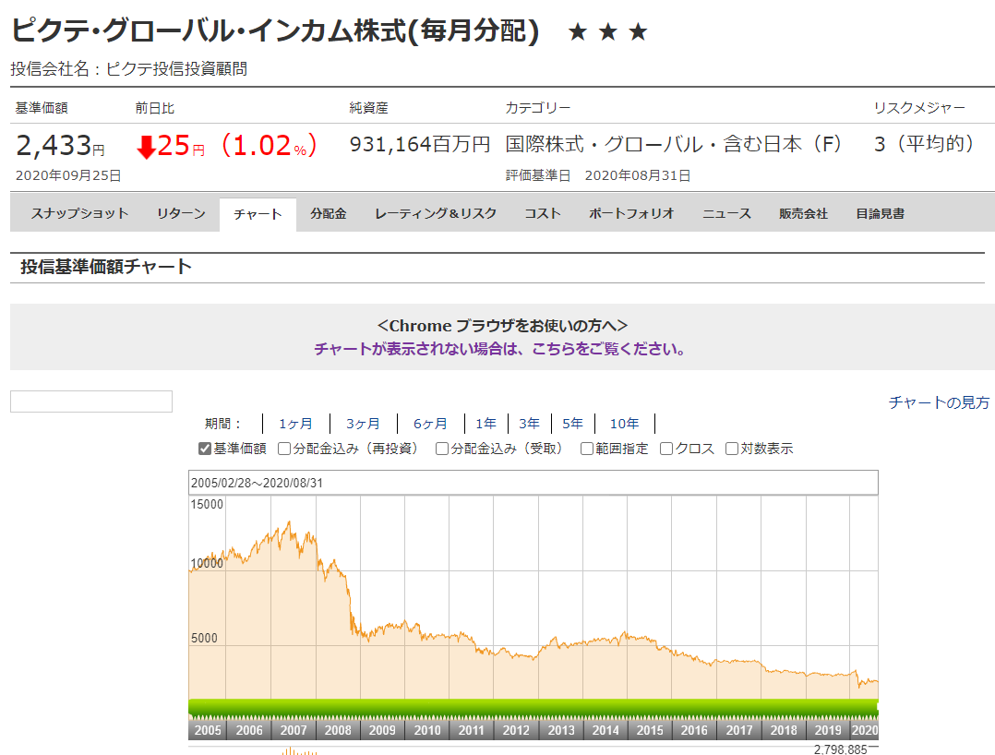Enable 分配金込み（再投資） checkbox
995x755 pixels.
284,449
